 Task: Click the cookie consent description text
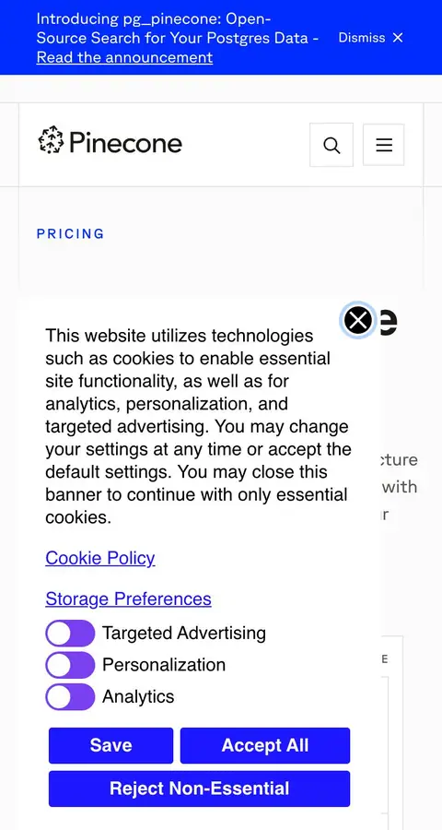point(198,426)
